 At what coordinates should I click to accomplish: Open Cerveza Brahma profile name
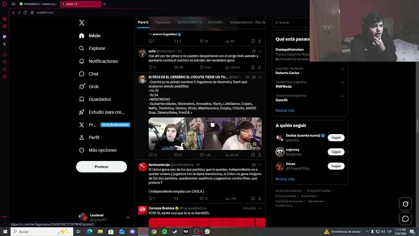[x=161, y=208]
